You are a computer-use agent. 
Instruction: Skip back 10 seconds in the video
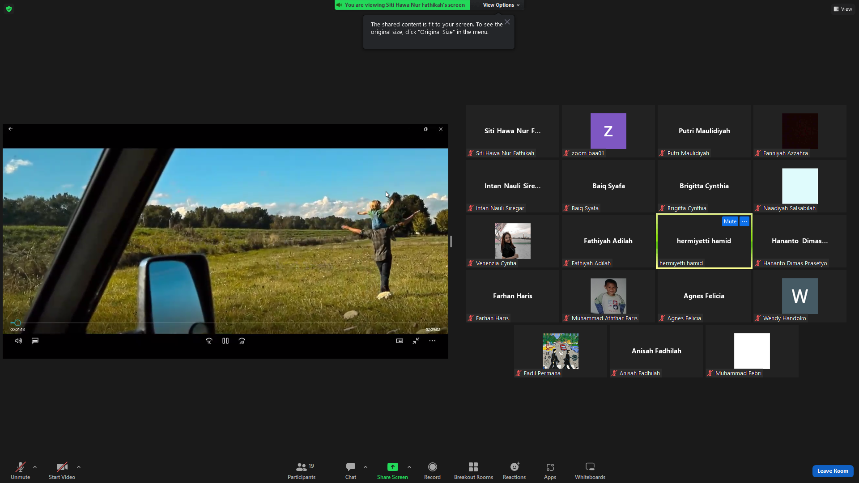(209, 341)
